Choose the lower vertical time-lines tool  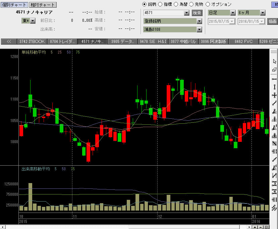[274, 199]
